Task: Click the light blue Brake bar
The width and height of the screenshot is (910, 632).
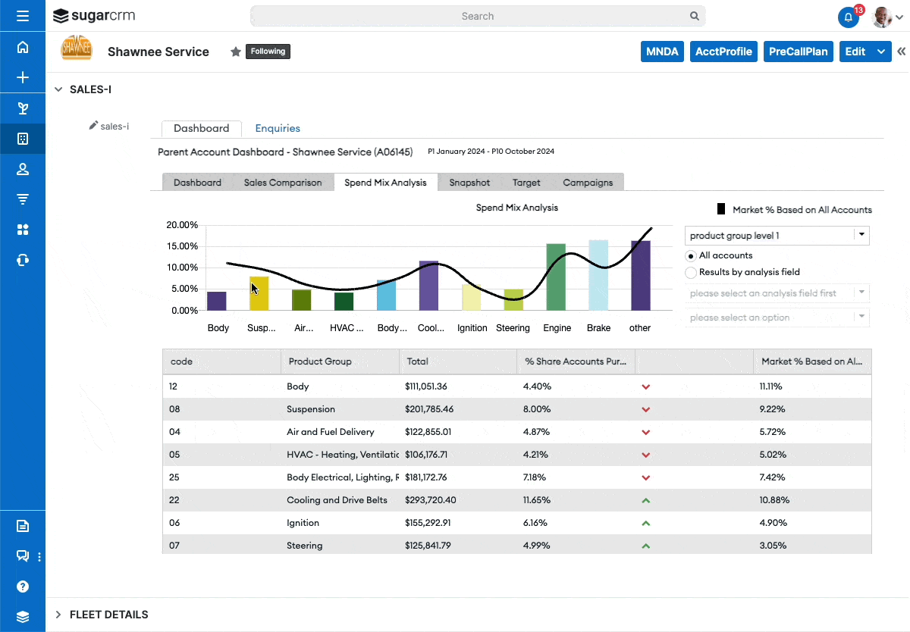Action: pos(598,275)
